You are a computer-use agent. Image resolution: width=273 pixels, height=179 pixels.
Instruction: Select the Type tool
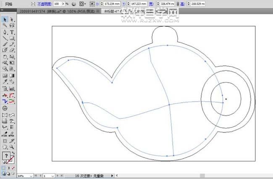[x=12, y=32]
